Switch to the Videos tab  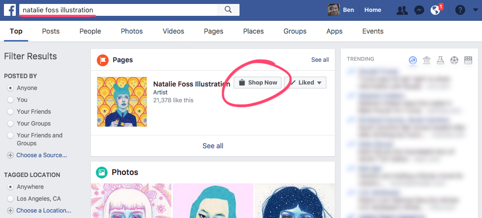[x=173, y=32]
